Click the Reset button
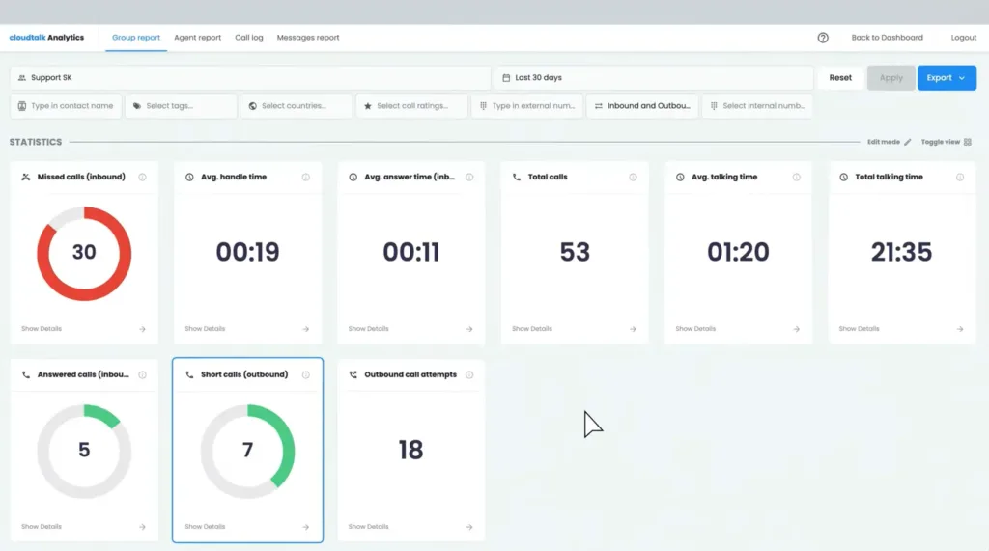This screenshot has height=551, width=989. pos(840,78)
